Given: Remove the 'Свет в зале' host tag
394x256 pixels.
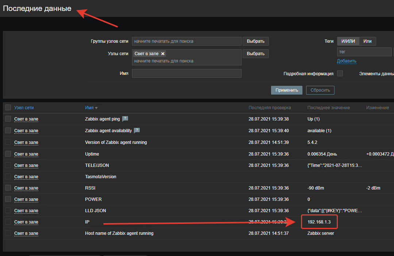Looking at the screenshot, I should point(163,54).
